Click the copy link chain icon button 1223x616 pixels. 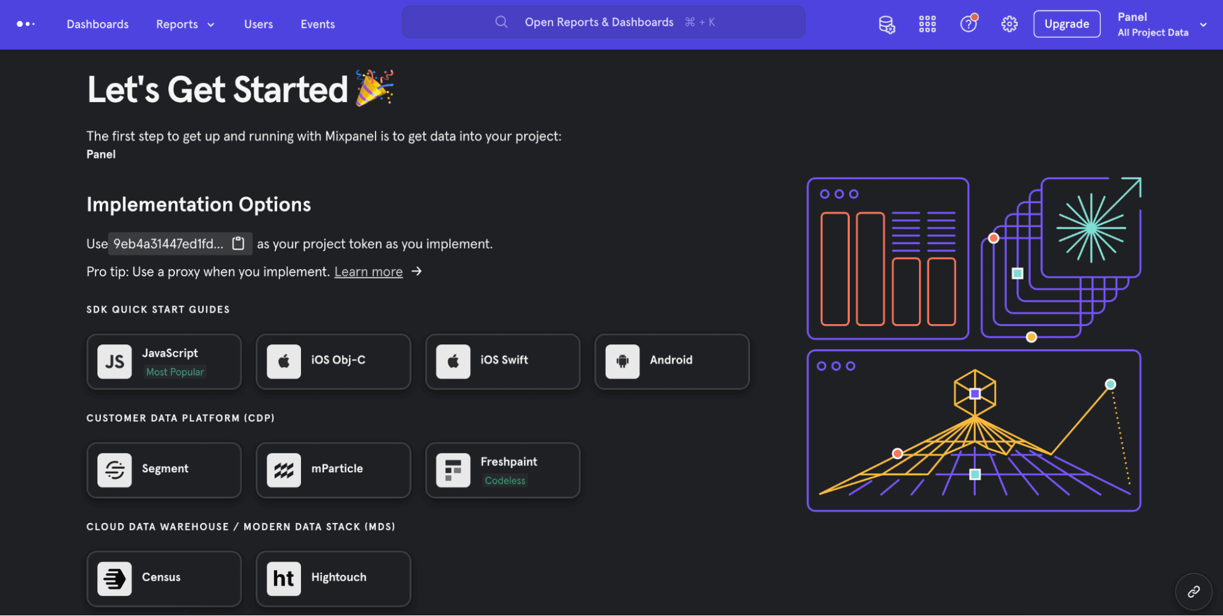[1194, 592]
